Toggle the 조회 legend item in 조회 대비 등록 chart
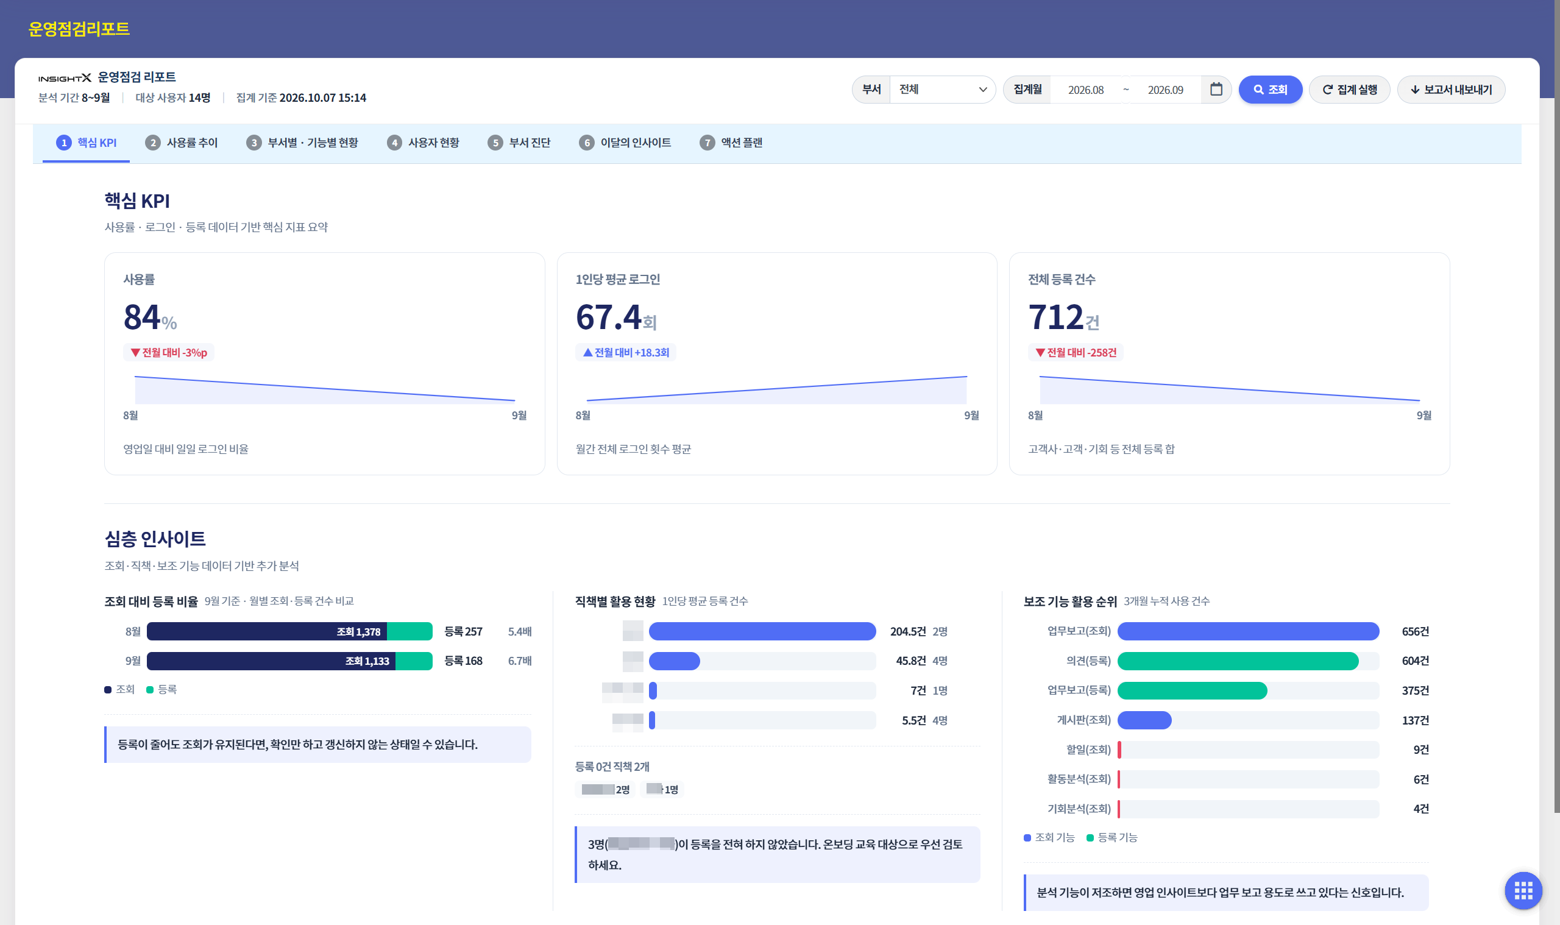This screenshot has width=1560, height=925. tap(119, 689)
